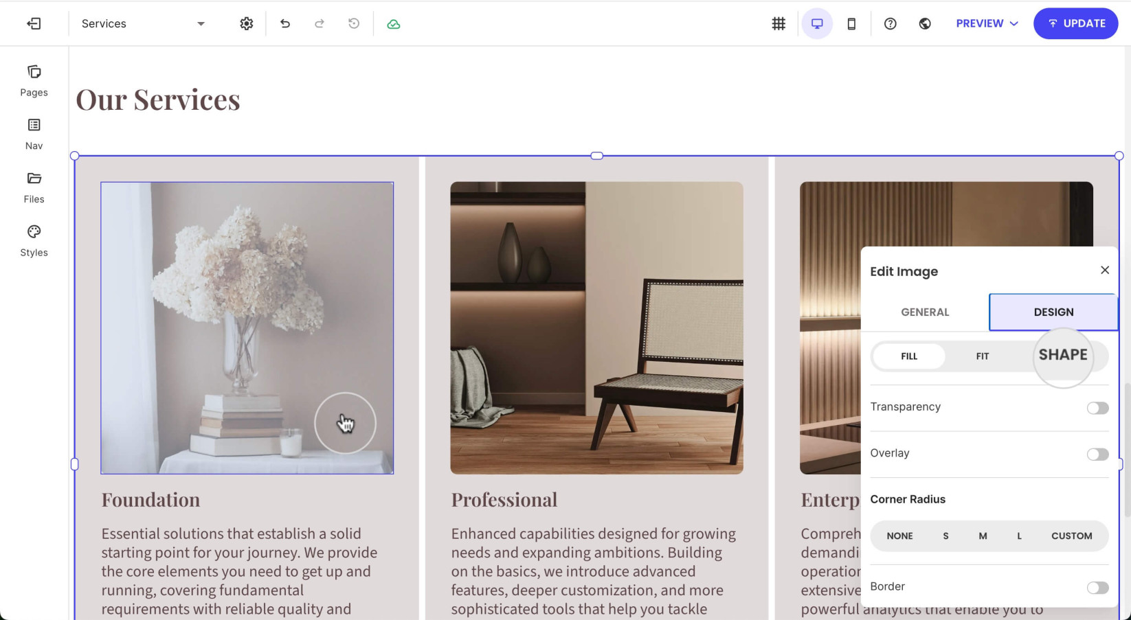Select the FIT image option
This screenshot has width=1131, height=620.
[983, 356]
